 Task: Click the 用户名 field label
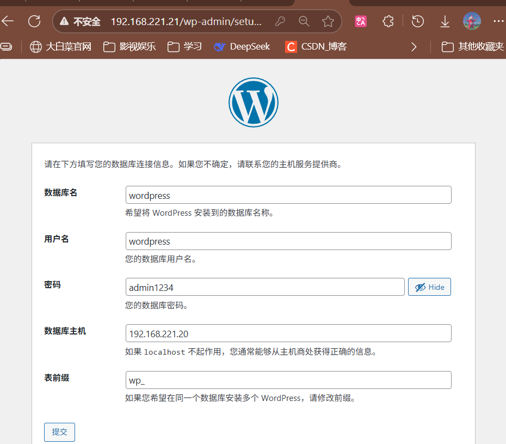tap(57, 239)
